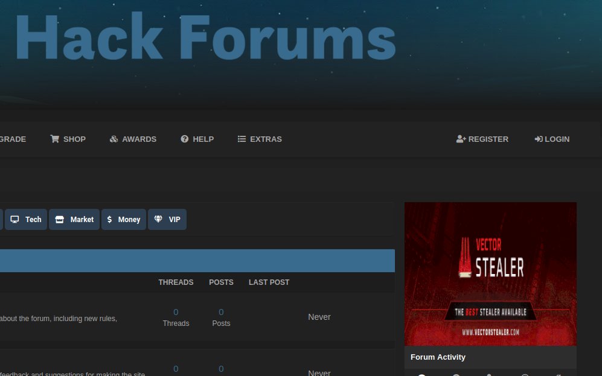The height and width of the screenshot is (376, 602).
Task: Click the POSTS column header
Action: [x=221, y=282]
